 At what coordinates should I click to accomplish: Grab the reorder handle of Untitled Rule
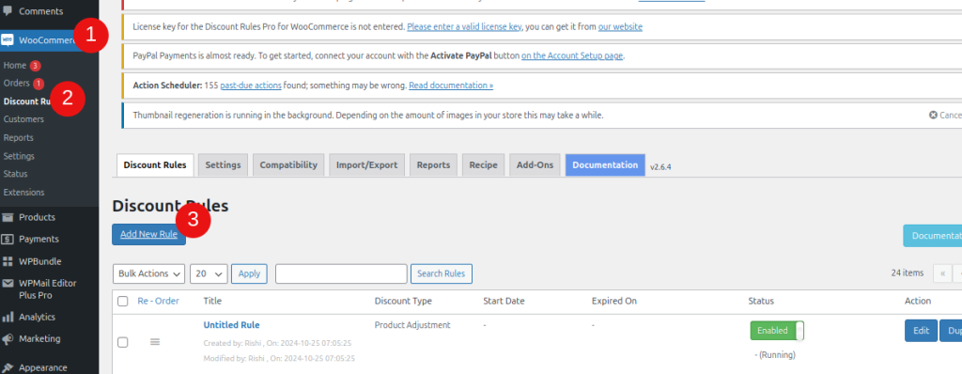pyautogui.click(x=155, y=341)
